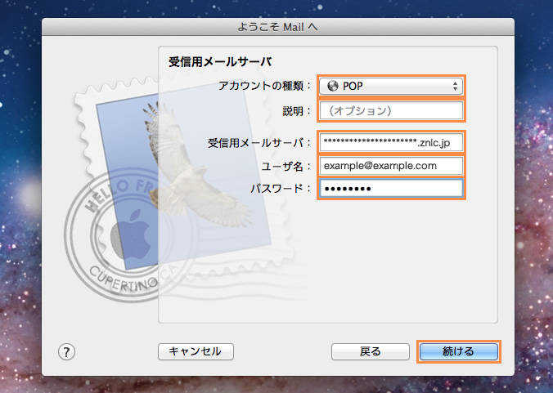Image resolution: width=553 pixels, height=393 pixels.
Task: Click the キャンセル button
Action: (196, 351)
